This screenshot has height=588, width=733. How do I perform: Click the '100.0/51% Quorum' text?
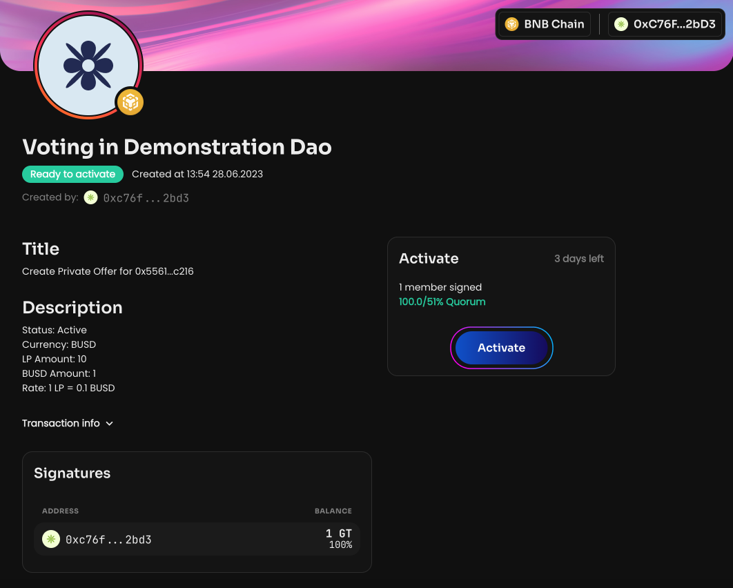pos(442,302)
